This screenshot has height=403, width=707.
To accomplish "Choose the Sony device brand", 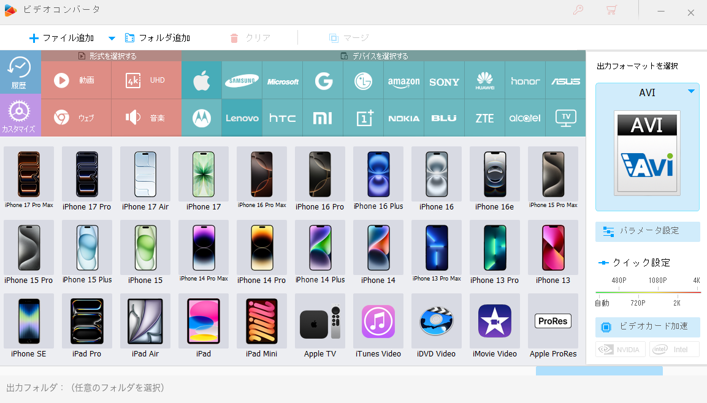I will click(x=445, y=80).
